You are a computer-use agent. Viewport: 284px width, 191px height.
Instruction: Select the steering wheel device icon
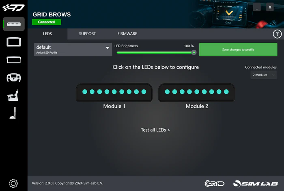14,78
